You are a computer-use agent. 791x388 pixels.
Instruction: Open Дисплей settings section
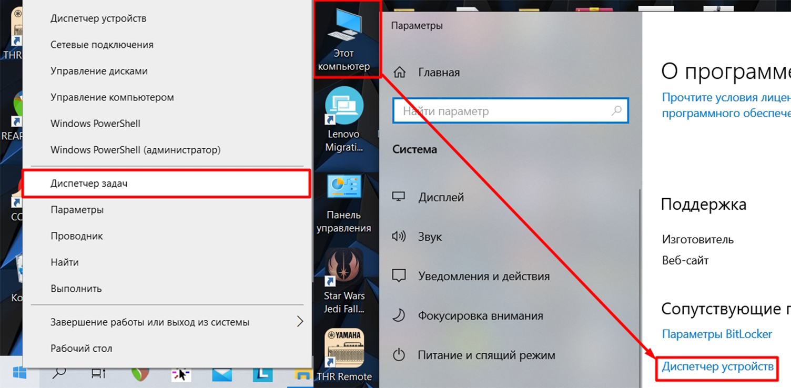[441, 197]
